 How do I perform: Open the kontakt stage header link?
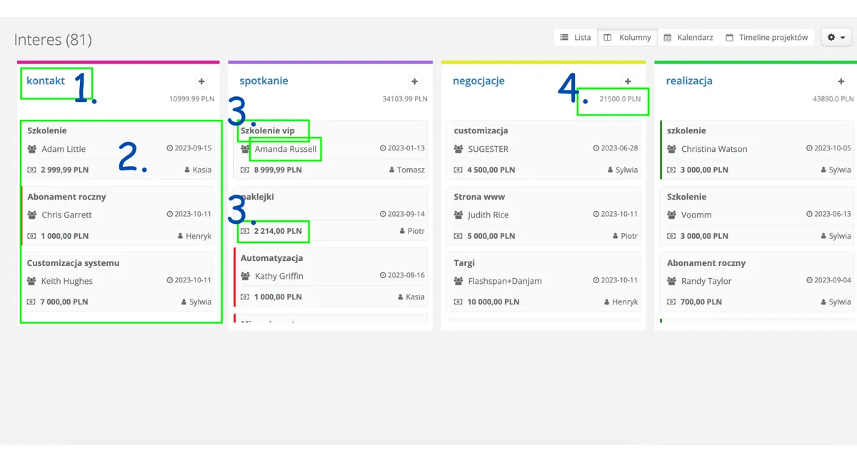[x=46, y=81]
